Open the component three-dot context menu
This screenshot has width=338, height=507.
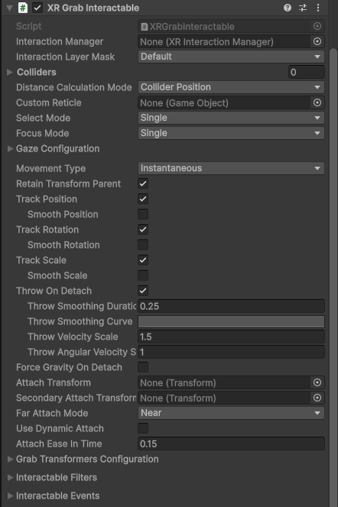point(318,8)
